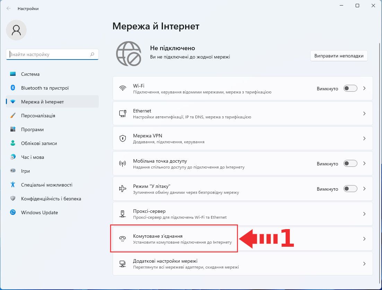Click the Система monitor icon

(x=13, y=74)
